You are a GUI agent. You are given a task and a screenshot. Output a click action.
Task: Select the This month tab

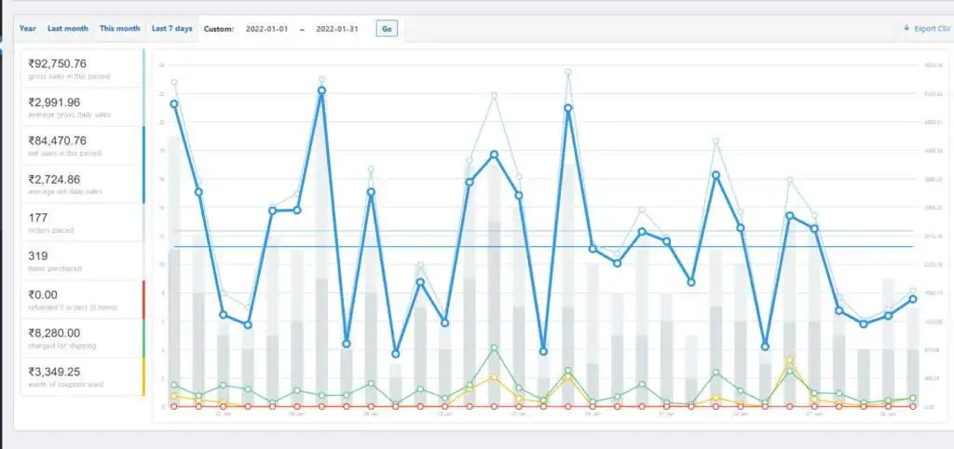coord(120,29)
